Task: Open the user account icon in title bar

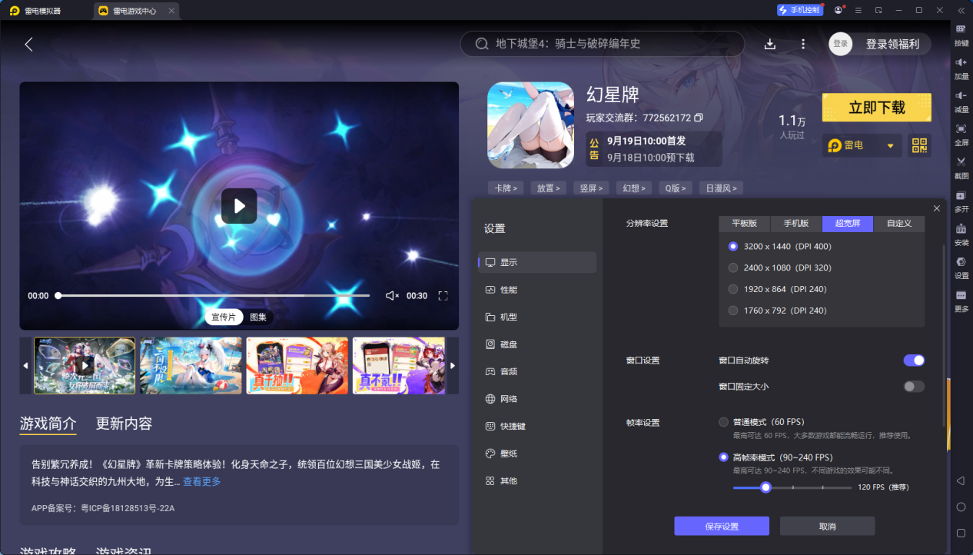Action: pyautogui.click(x=838, y=10)
